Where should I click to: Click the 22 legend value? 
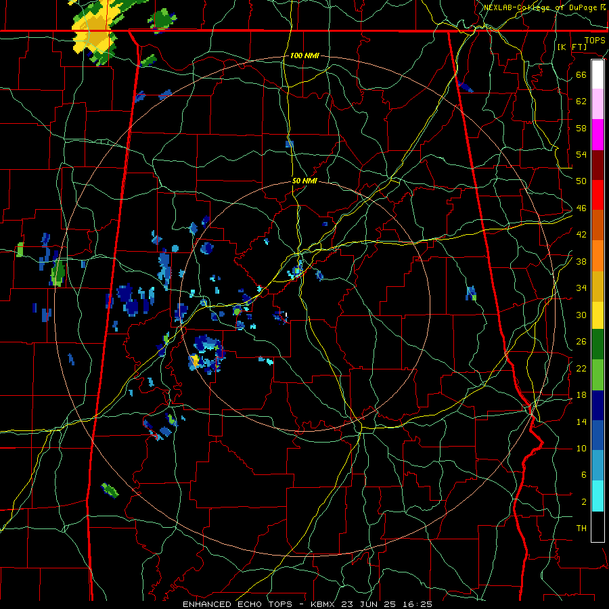point(581,368)
